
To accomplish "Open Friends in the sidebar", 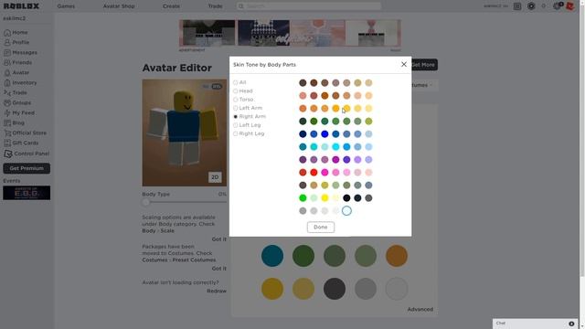I will [17, 63].
